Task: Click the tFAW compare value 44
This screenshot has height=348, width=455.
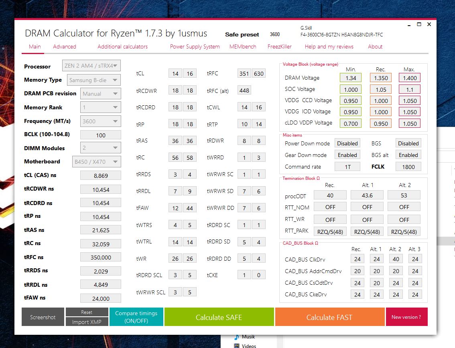Action: tap(190, 208)
